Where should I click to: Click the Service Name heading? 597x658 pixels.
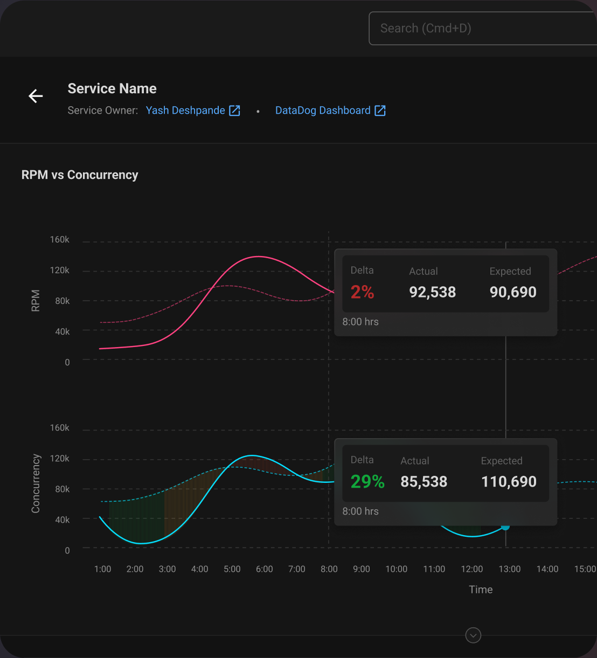(112, 88)
